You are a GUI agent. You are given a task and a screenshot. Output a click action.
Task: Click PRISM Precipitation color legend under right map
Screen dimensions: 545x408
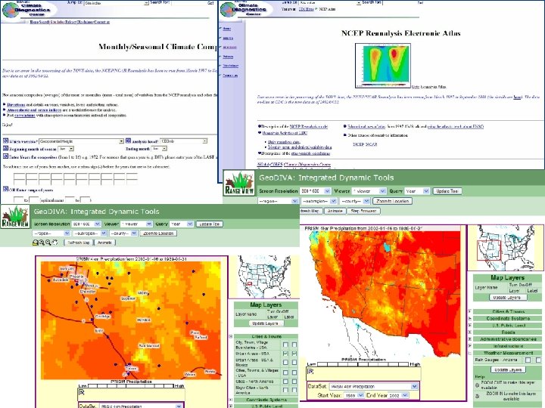coord(363,364)
